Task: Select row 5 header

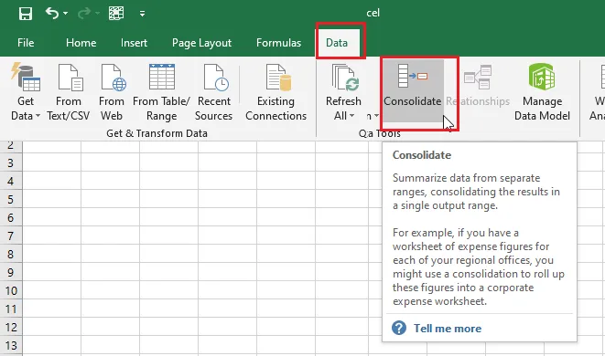Action: [x=11, y=199]
